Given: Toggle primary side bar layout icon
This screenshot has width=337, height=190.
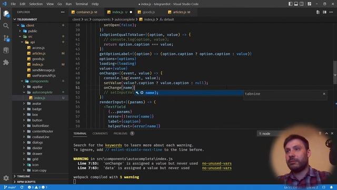Looking at the screenshot, I should click(x=290, y=4).
